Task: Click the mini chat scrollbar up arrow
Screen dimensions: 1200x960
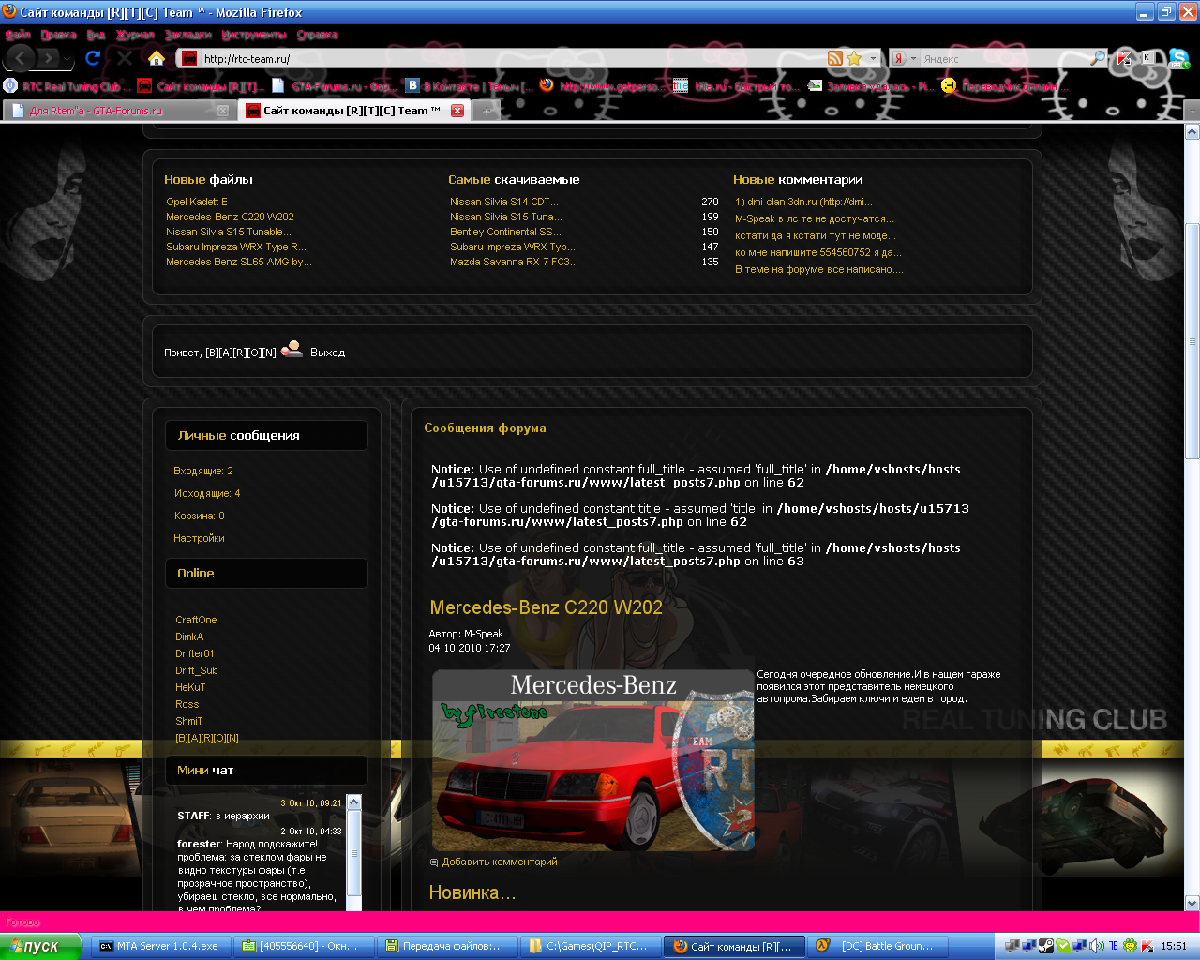Action: pyautogui.click(x=353, y=802)
